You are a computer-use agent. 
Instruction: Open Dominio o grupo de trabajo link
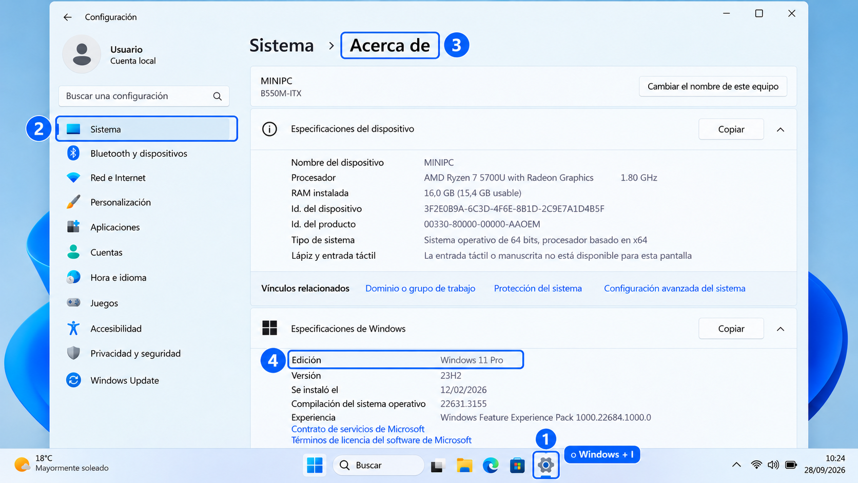[420, 288]
